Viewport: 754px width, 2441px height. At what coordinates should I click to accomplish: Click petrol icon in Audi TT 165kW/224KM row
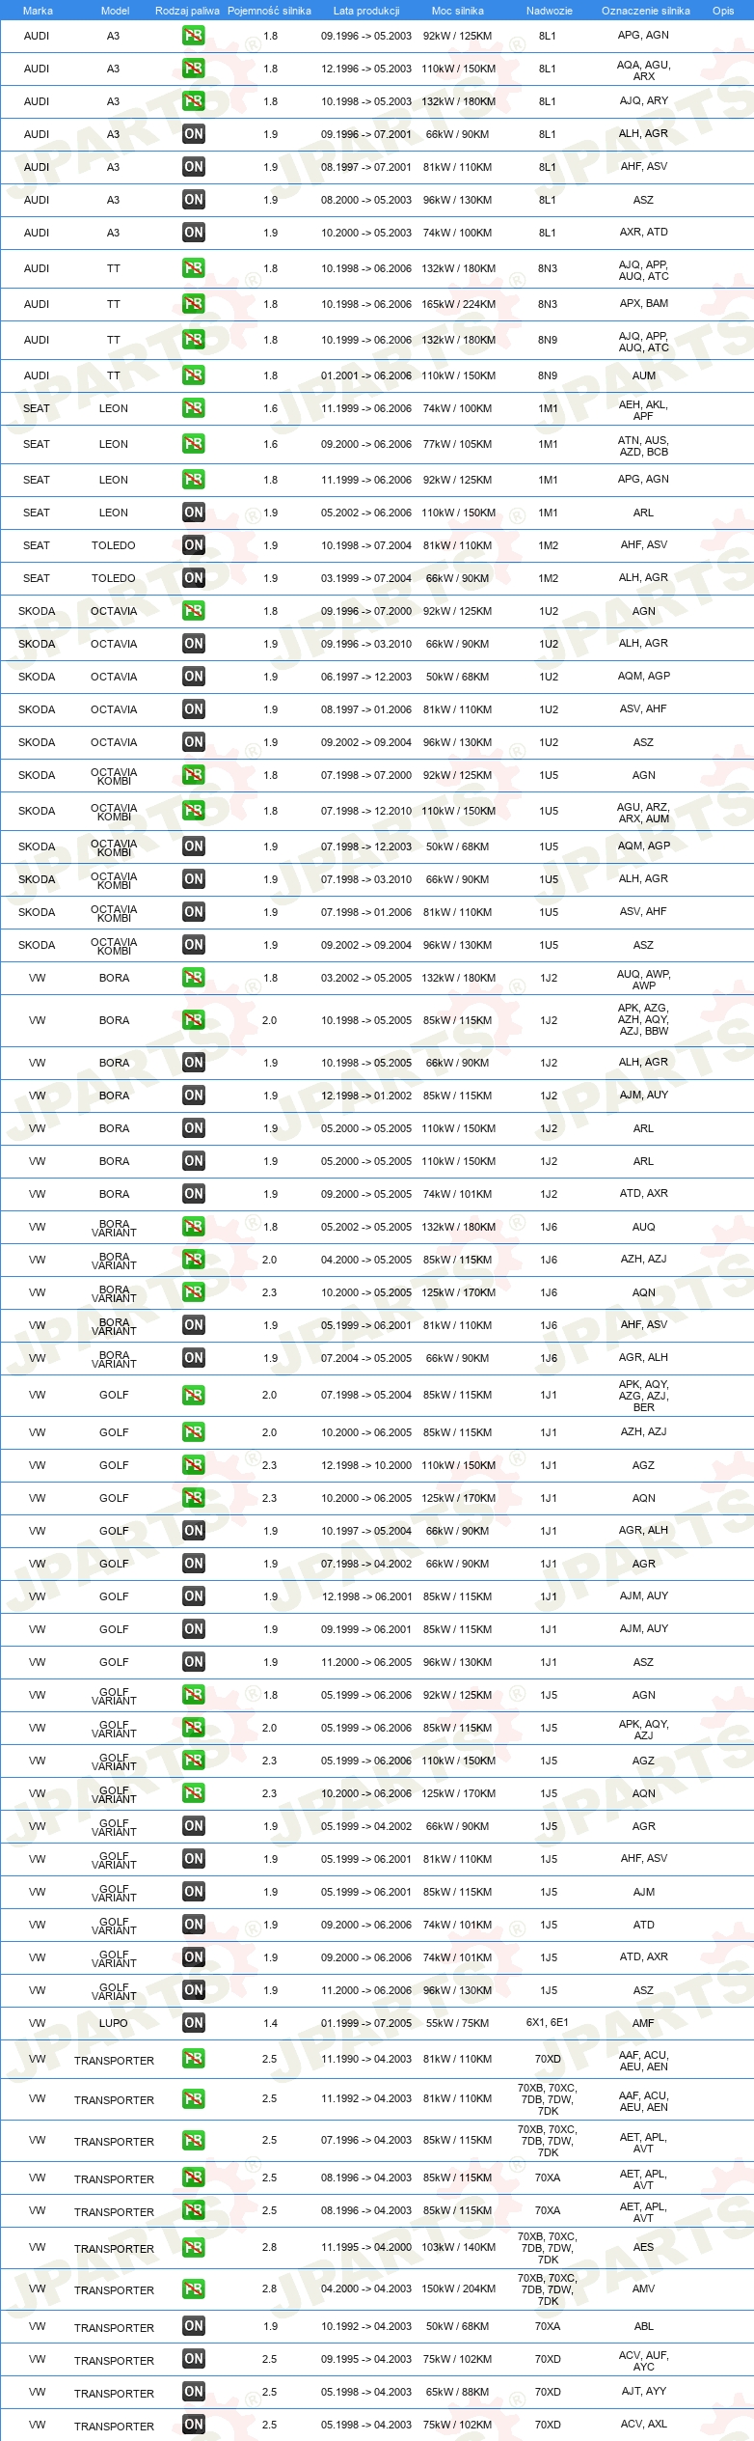click(x=194, y=304)
